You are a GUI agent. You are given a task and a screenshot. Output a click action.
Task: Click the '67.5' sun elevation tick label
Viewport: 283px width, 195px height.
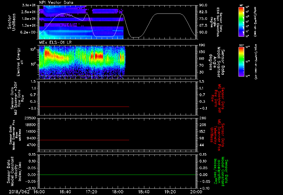click(x=203, y=26)
